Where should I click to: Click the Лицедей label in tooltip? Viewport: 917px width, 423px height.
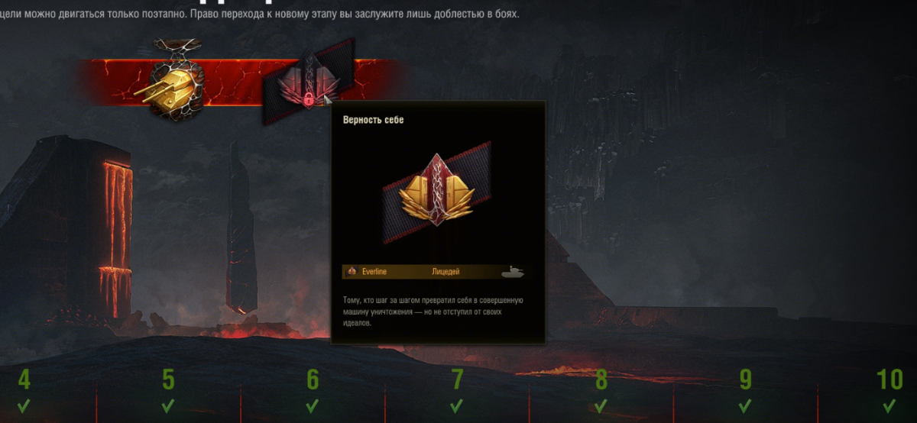[446, 271]
